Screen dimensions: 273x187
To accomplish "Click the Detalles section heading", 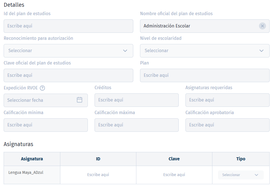I will (14, 5).
